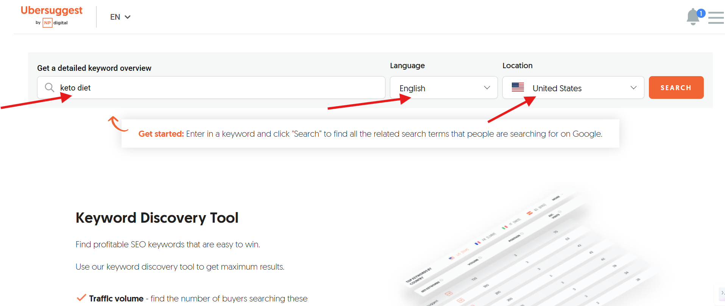Click the 'Use our keyword discovery tool' sentence
Screen dimensions: 725x306
pyautogui.click(x=180, y=267)
